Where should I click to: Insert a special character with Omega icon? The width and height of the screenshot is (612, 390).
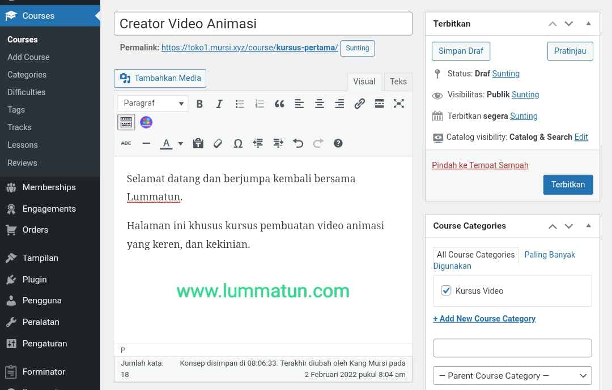[238, 143]
